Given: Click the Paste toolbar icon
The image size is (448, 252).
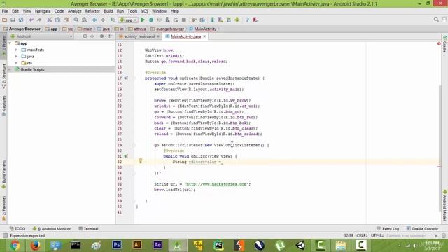Looking at the screenshot, I should tap(66, 20).
